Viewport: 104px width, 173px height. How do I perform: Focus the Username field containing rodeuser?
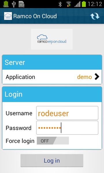pyautogui.click(x=67, y=113)
